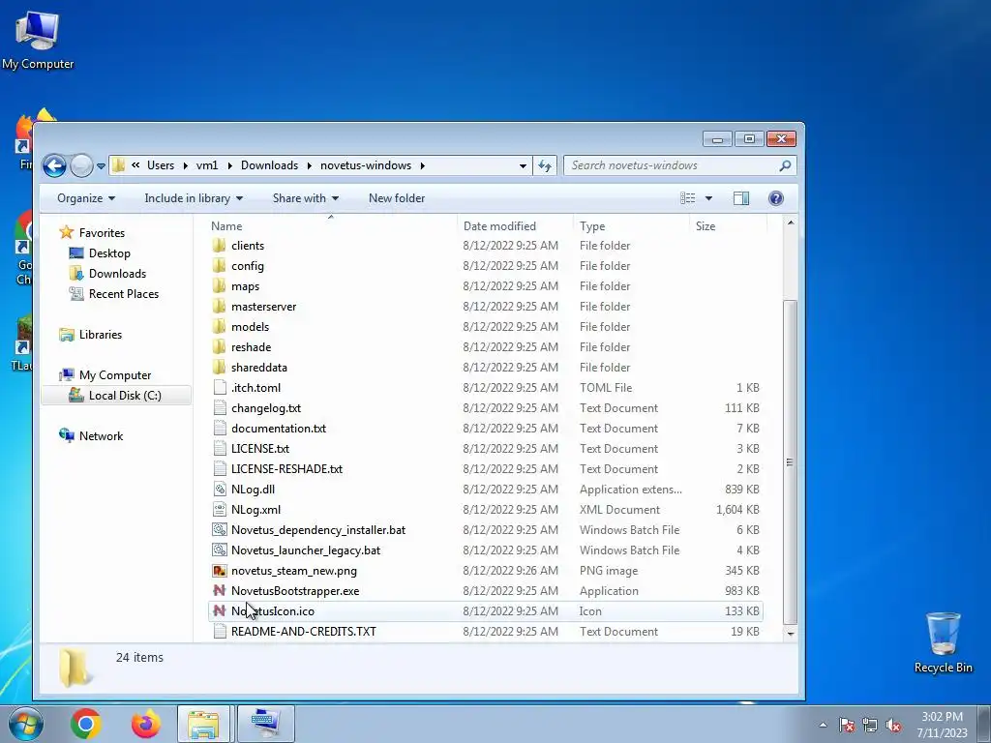Open the Include in library dropdown
991x743 pixels.
194,198
